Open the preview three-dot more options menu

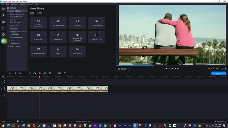(x=226, y=69)
